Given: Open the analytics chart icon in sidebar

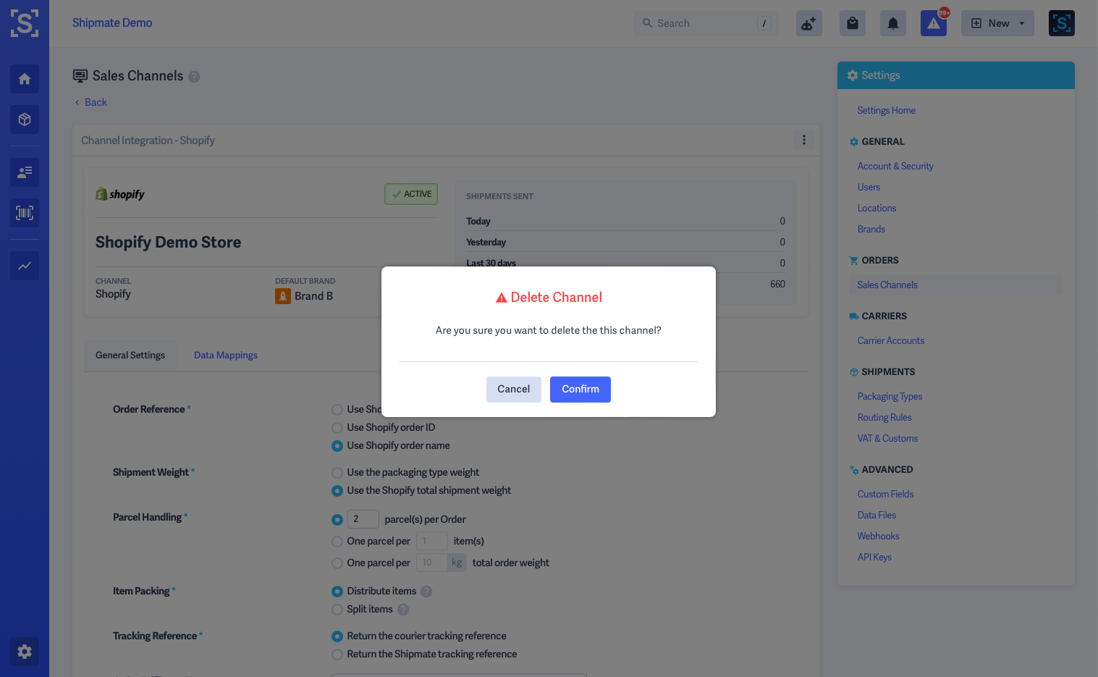Looking at the screenshot, I should [x=24, y=265].
